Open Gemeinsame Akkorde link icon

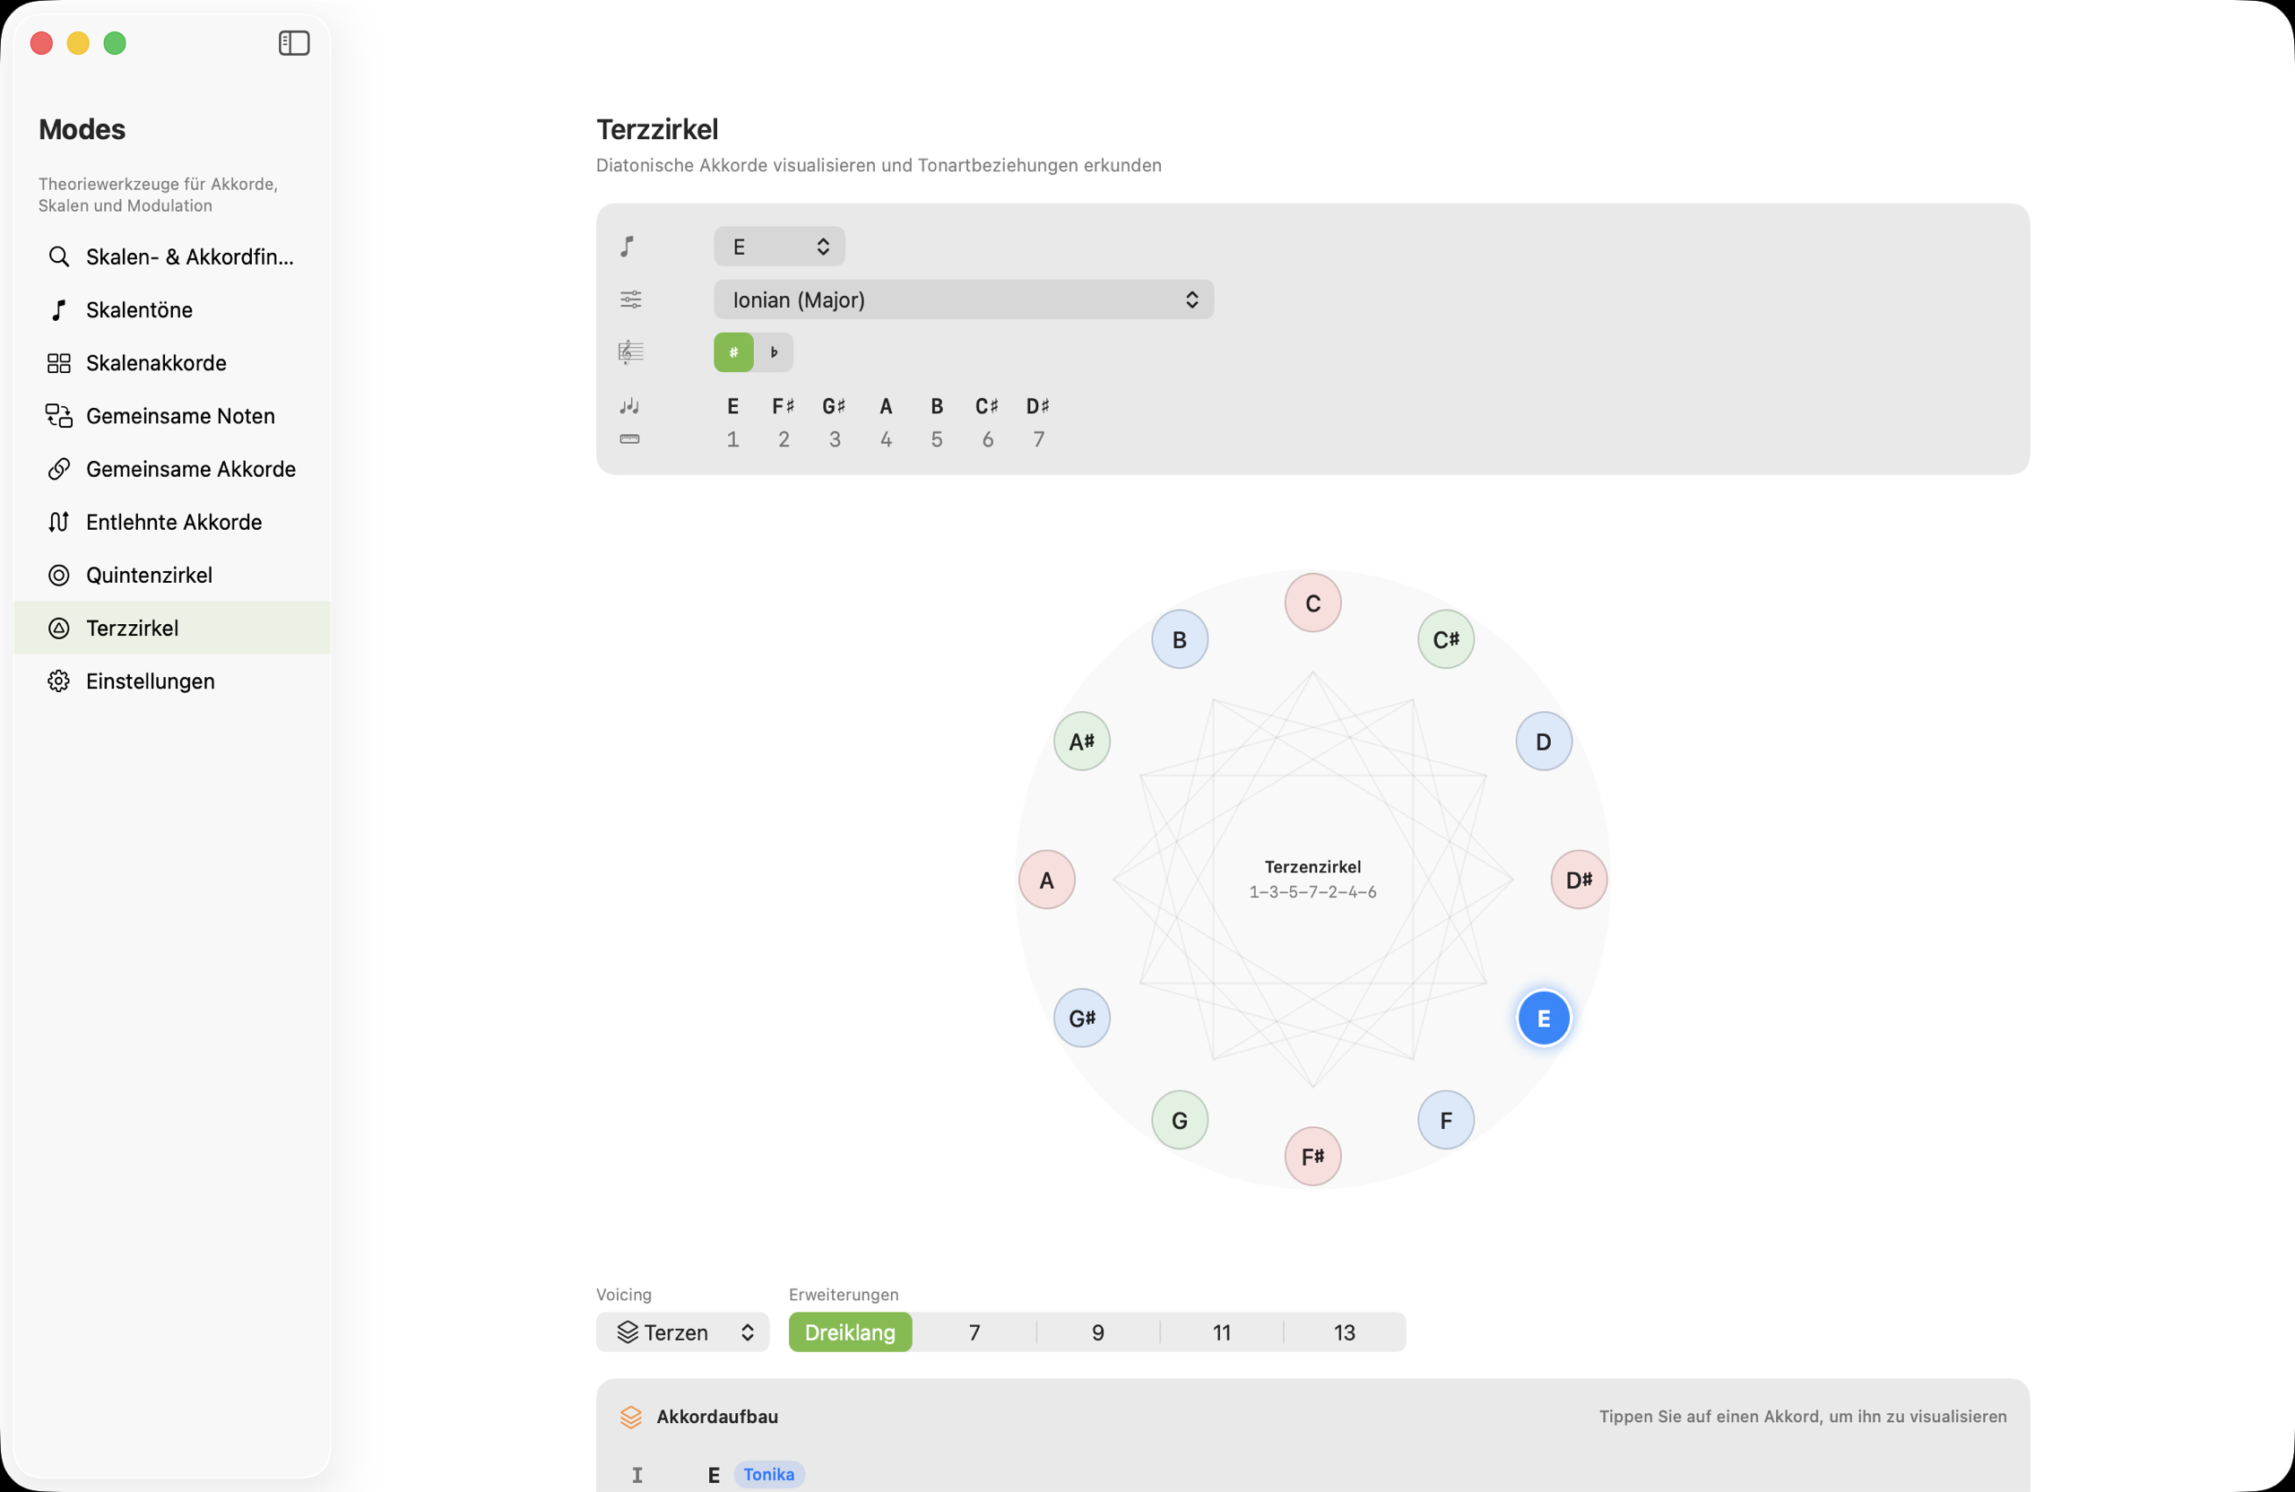tap(59, 469)
